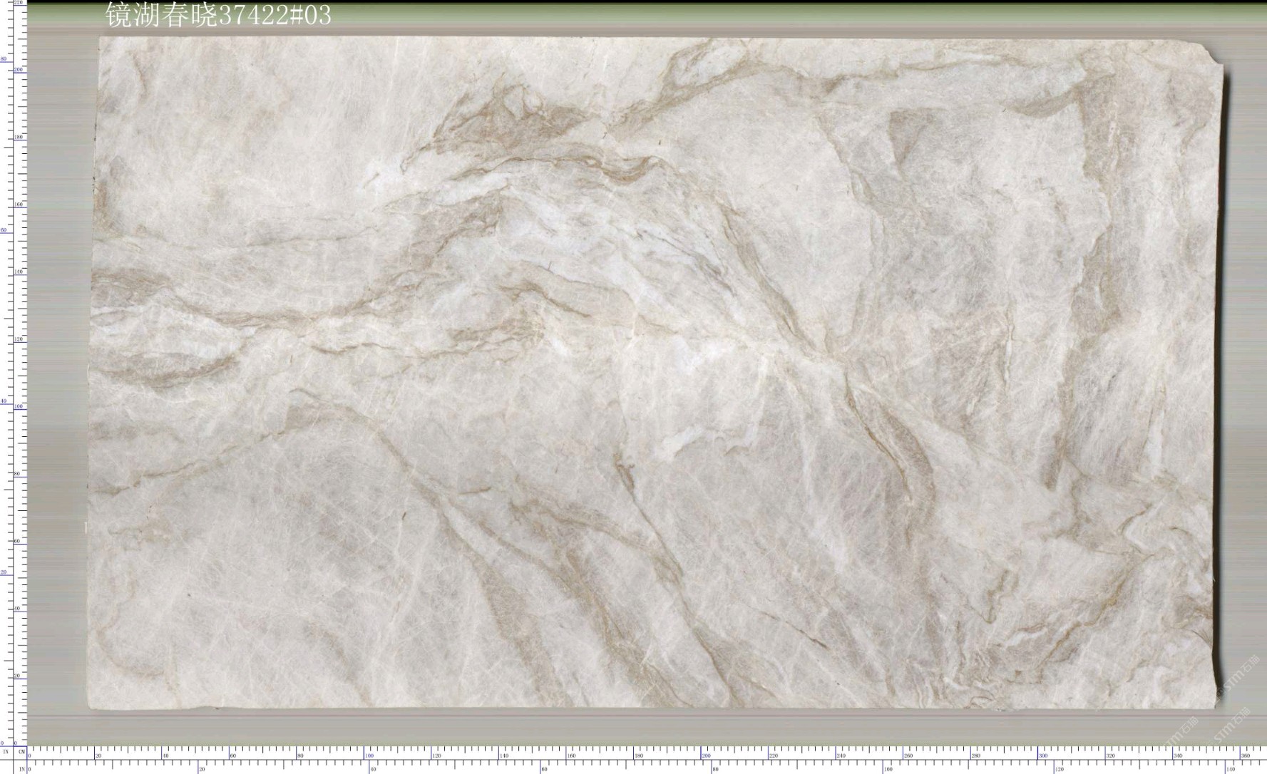
Task: Select the 160 cm mark on vertical ruler
Action: tap(19, 205)
